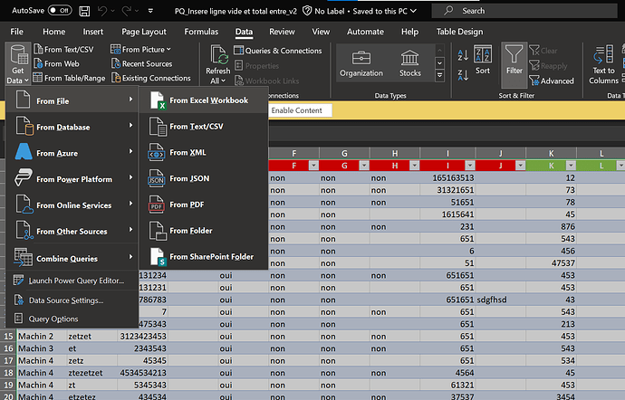625x400 pixels.
Task: Open the Sort dialog
Action: coord(483,60)
